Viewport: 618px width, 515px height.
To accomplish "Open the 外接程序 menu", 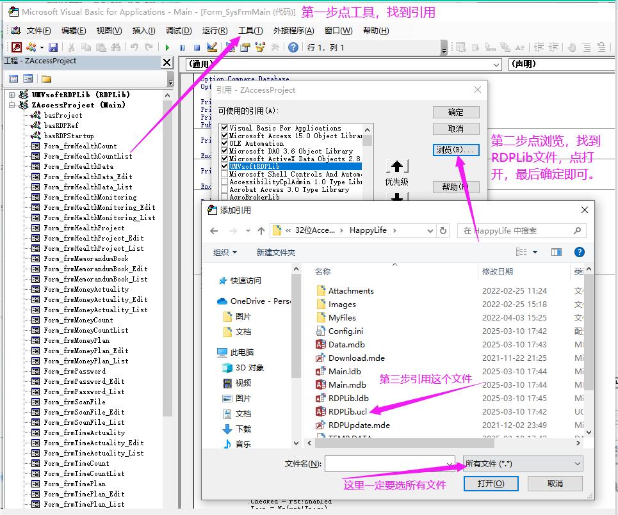I will [x=293, y=31].
